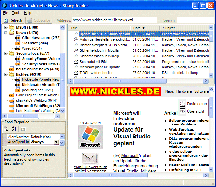The height and width of the screenshot is (187, 216).
Task: Select SecurityFocus Vulnerabilities feed
Action: click(41, 59)
